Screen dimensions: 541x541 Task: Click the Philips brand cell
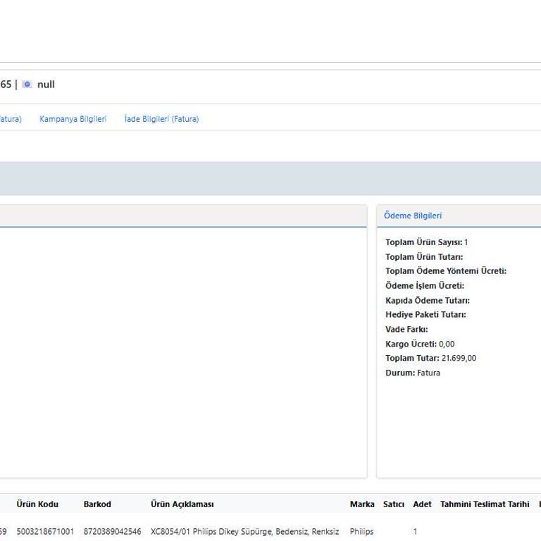(x=361, y=532)
